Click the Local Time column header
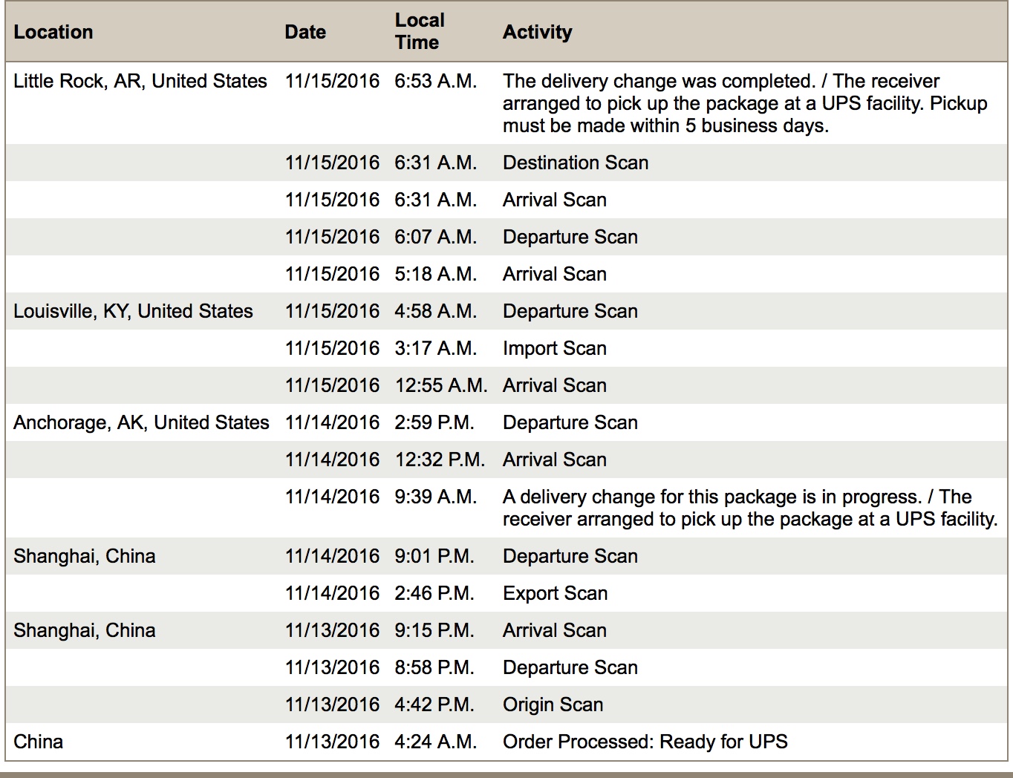The image size is (1013, 778). [420, 31]
